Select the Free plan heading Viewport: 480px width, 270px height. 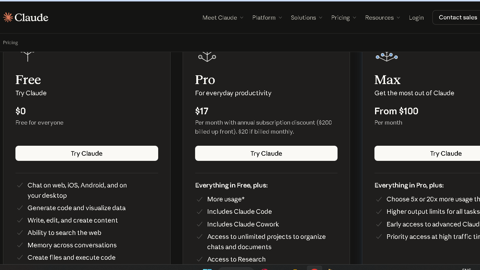[x=28, y=80]
